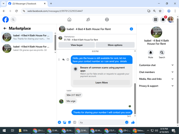Open Task View on the taskbar
The image size is (179, 134).
[x=13, y=130]
